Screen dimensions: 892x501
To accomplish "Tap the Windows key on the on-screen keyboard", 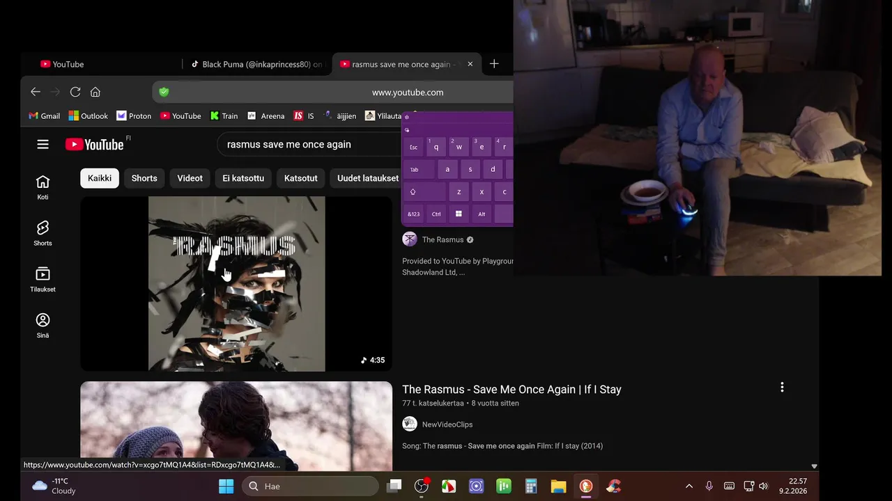I will point(459,214).
